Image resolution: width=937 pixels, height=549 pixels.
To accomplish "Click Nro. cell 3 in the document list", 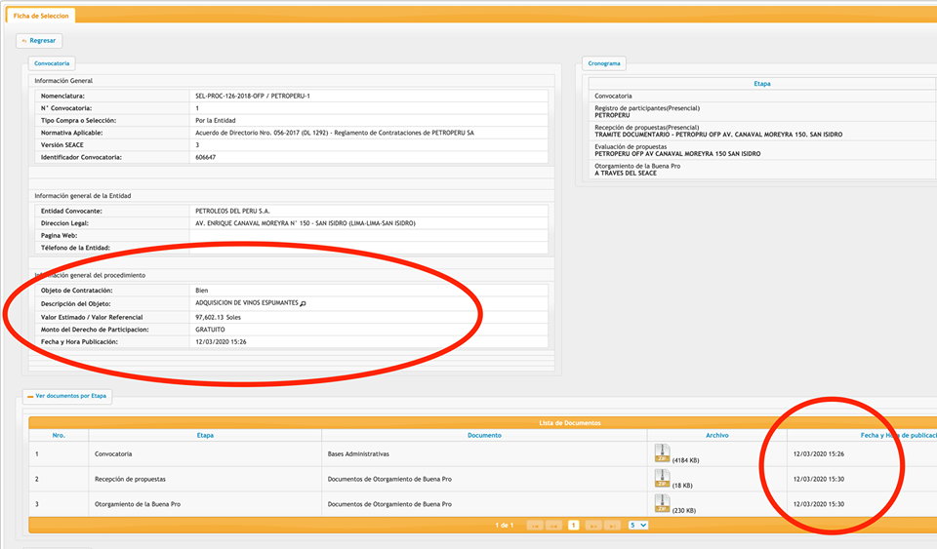I will click(x=59, y=503).
